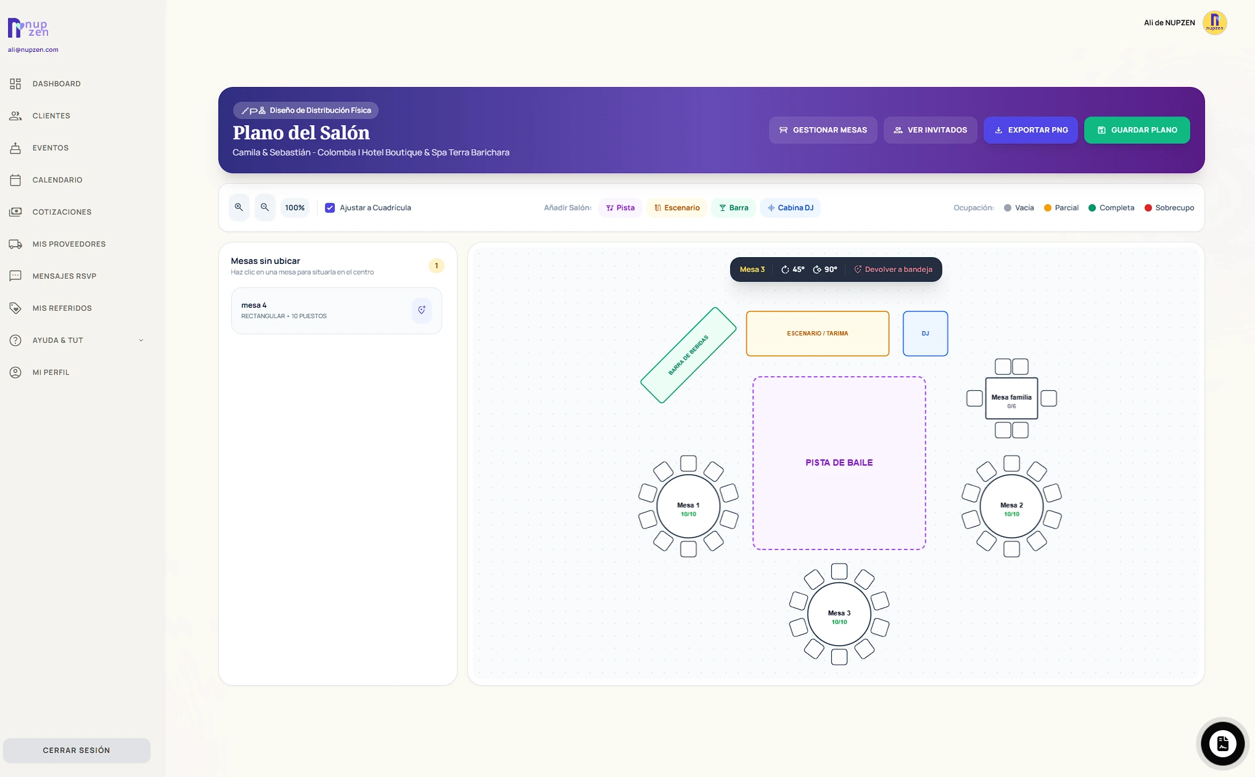Viewport: 1255px width, 777px height.
Task: Select the Mesa familia square table
Action: 1011,398
